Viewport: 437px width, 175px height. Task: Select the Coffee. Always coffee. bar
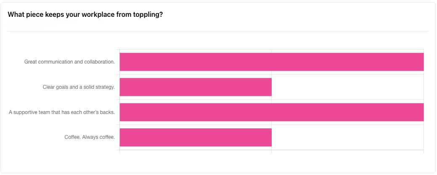coord(196,138)
